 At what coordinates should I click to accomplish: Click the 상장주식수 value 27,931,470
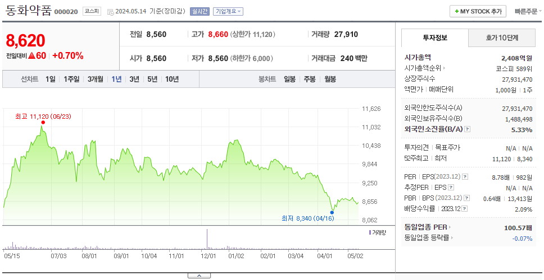click(x=517, y=80)
